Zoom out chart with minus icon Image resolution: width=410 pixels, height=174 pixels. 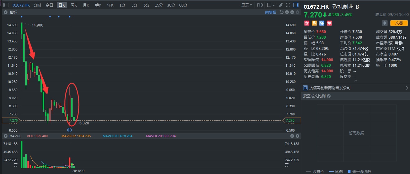pos(292,12)
